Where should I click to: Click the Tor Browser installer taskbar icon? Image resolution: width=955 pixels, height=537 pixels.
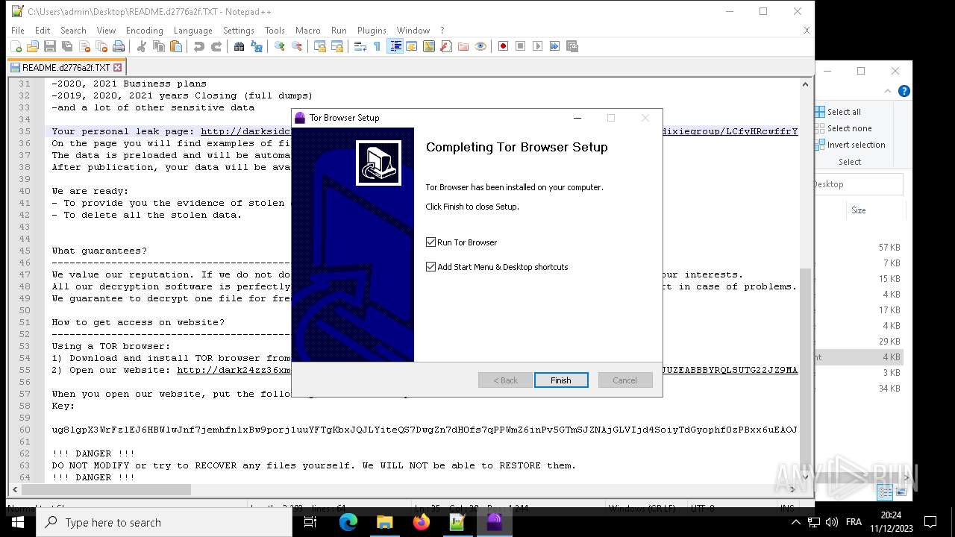coord(494,522)
